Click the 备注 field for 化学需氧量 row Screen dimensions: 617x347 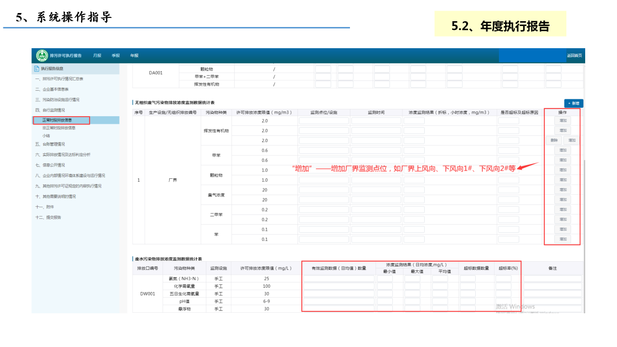click(552, 286)
